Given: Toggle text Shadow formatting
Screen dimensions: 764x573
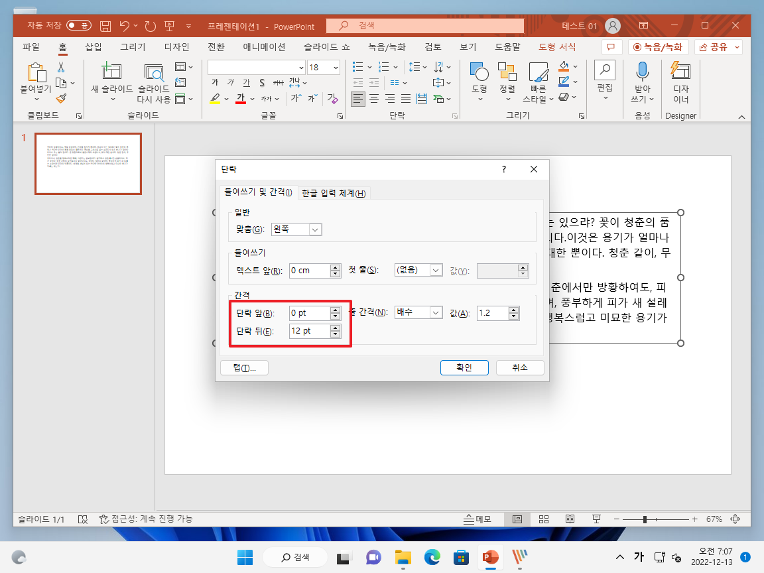Looking at the screenshot, I should [262, 82].
